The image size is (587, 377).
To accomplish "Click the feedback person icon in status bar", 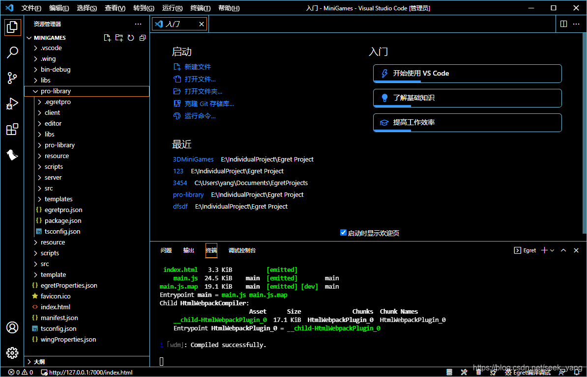I will [562, 372].
